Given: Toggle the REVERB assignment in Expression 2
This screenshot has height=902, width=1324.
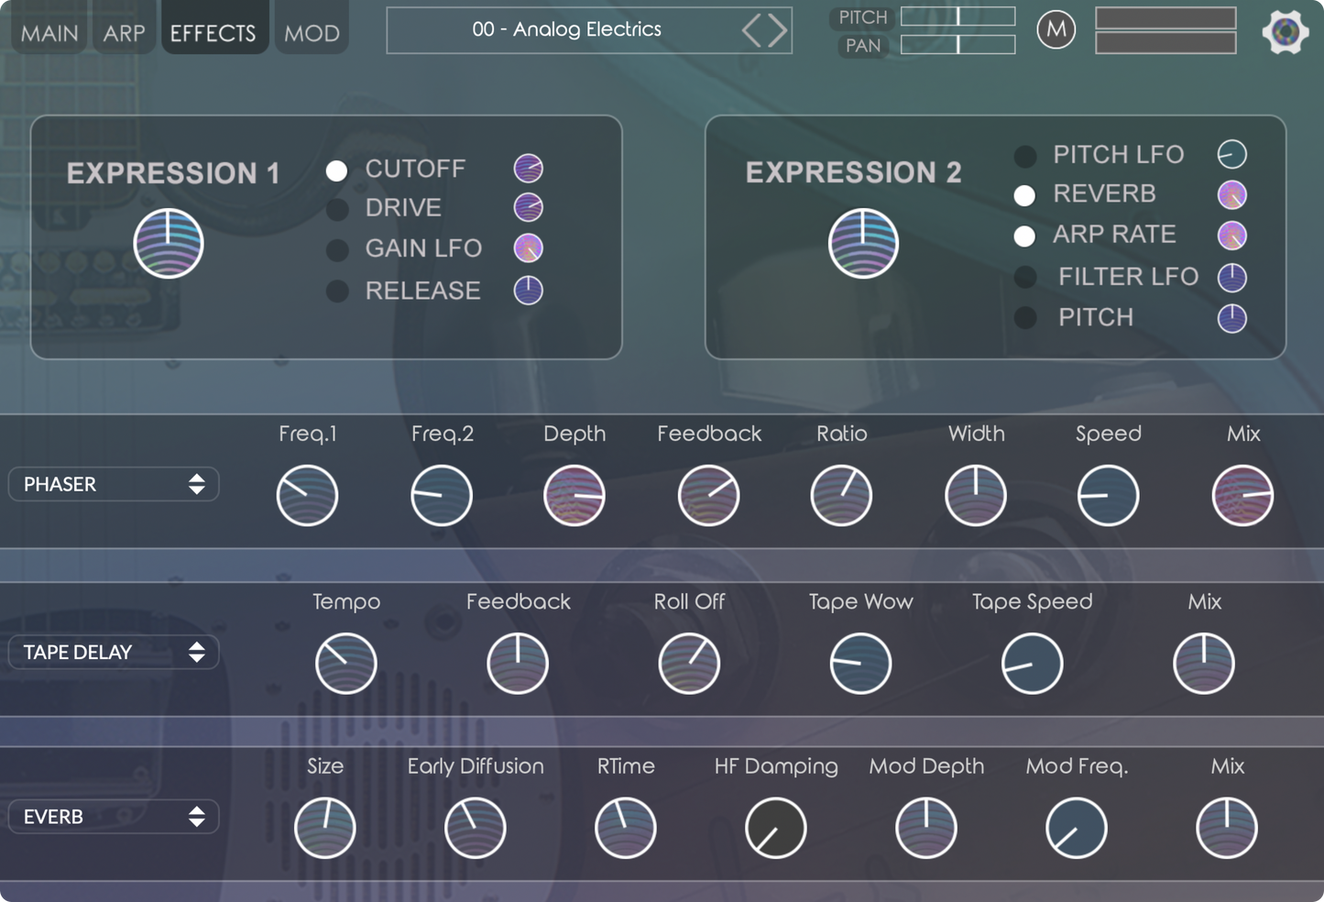Looking at the screenshot, I should coord(1024,195).
